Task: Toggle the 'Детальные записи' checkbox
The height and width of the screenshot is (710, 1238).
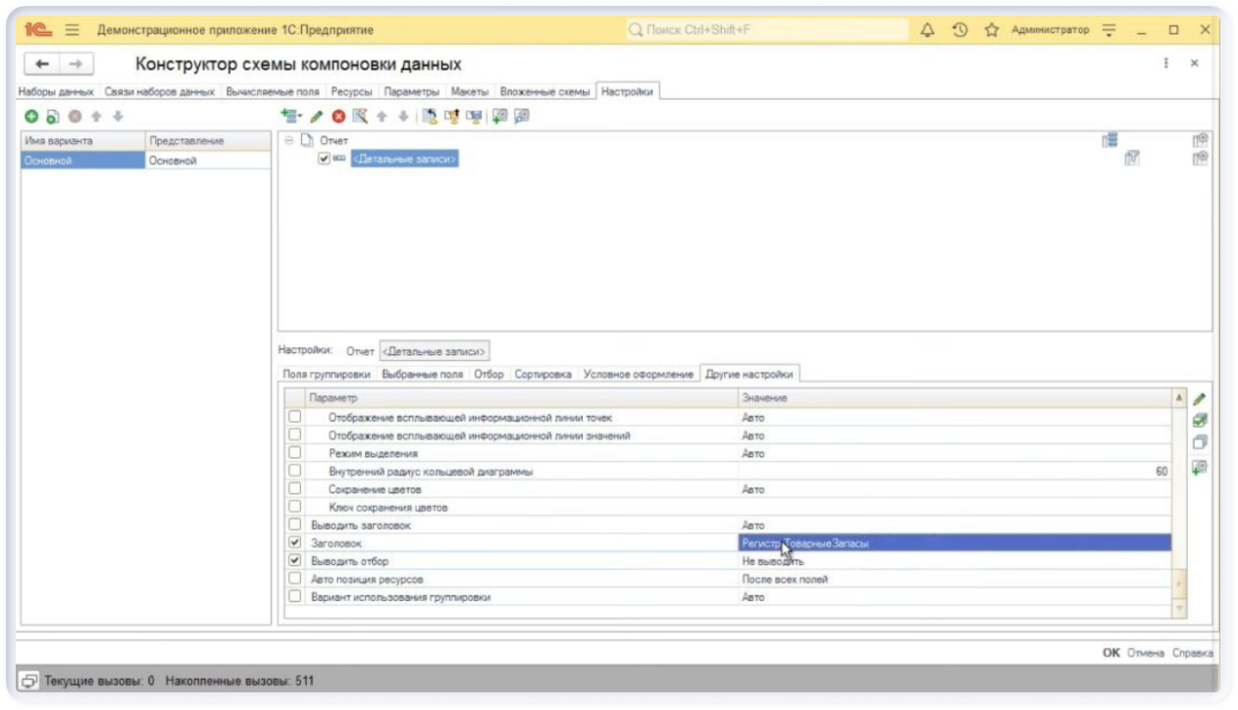Action: tap(324, 158)
